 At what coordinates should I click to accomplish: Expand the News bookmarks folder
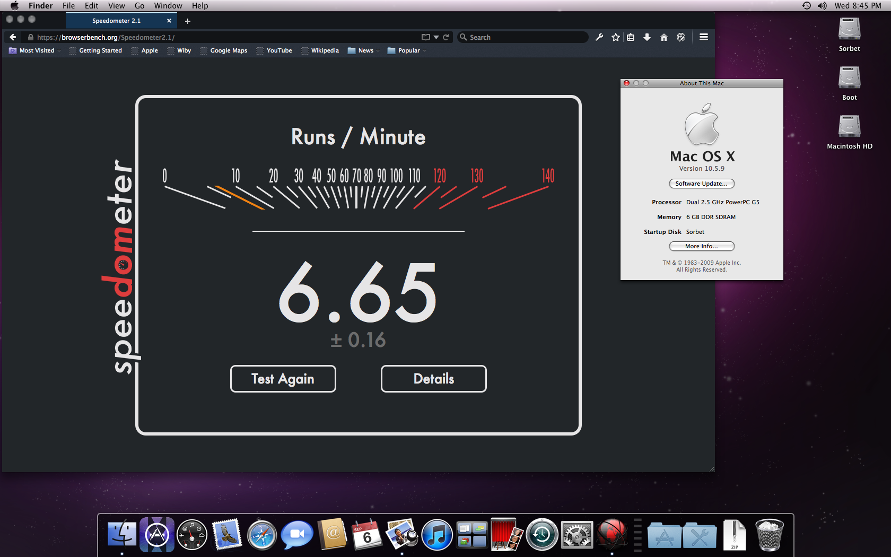[x=364, y=50]
